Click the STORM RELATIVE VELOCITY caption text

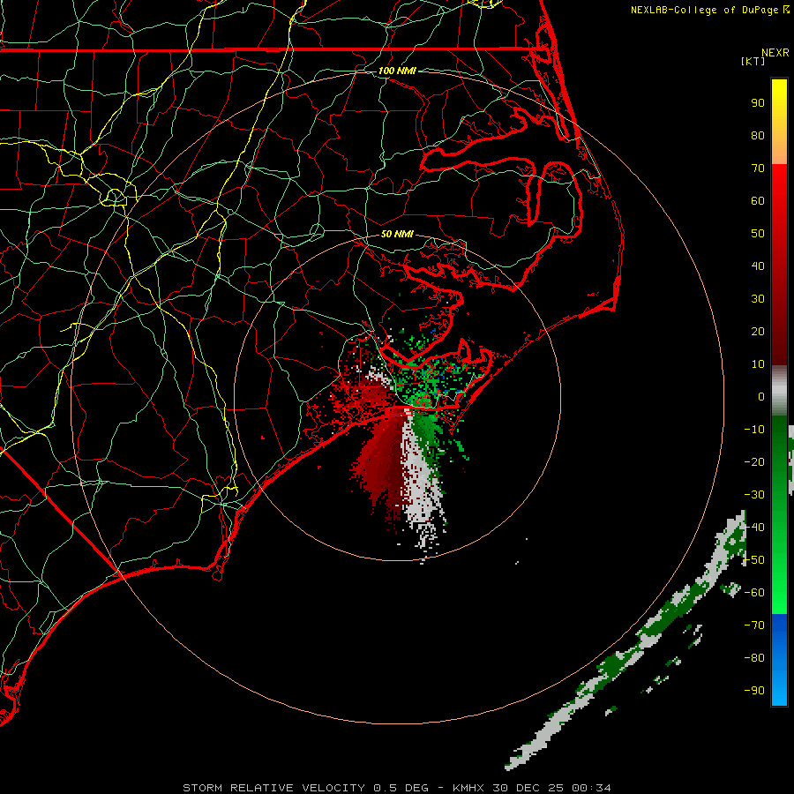click(273, 788)
